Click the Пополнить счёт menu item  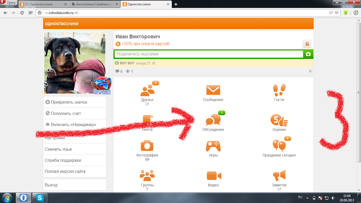75,113
